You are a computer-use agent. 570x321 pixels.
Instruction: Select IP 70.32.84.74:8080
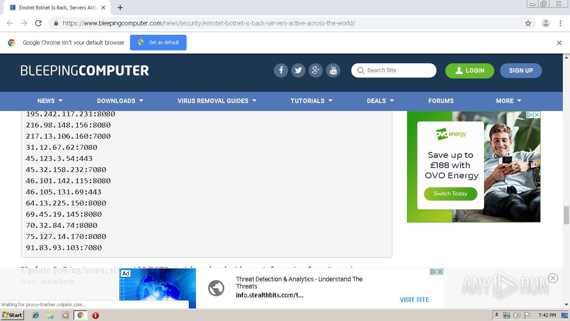(x=61, y=226)
